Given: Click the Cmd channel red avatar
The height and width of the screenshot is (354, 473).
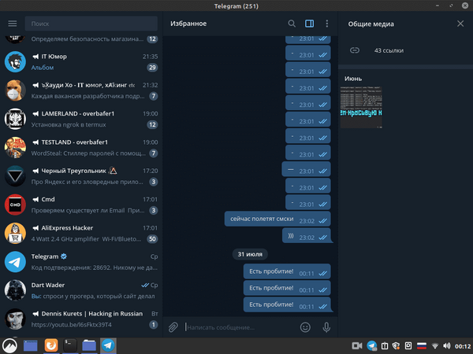Looking at the screenshot, I should click(15, 205).
